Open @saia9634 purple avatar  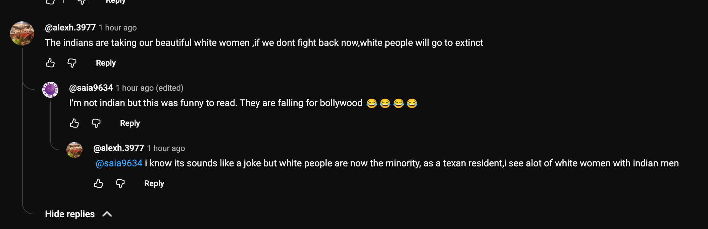[x=50, y=90]
